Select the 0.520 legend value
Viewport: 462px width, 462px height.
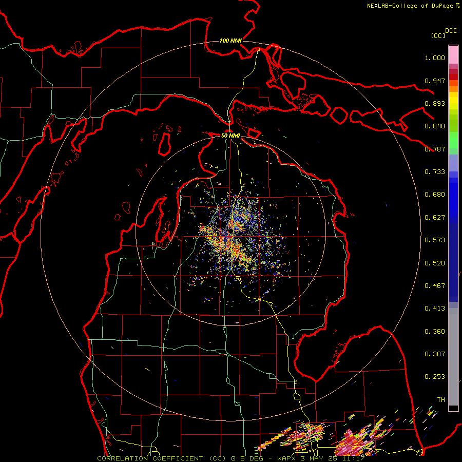[435, 263]
